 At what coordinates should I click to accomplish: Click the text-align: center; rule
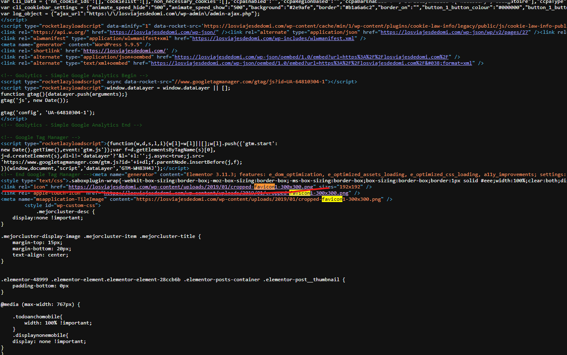tap(40, 255)
